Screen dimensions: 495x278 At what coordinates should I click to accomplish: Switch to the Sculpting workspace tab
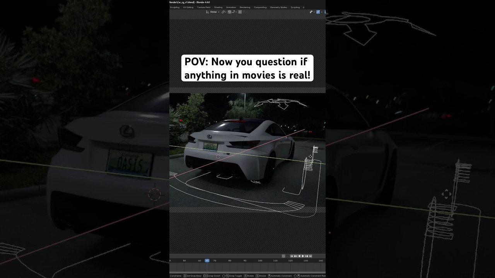point(175,7)
